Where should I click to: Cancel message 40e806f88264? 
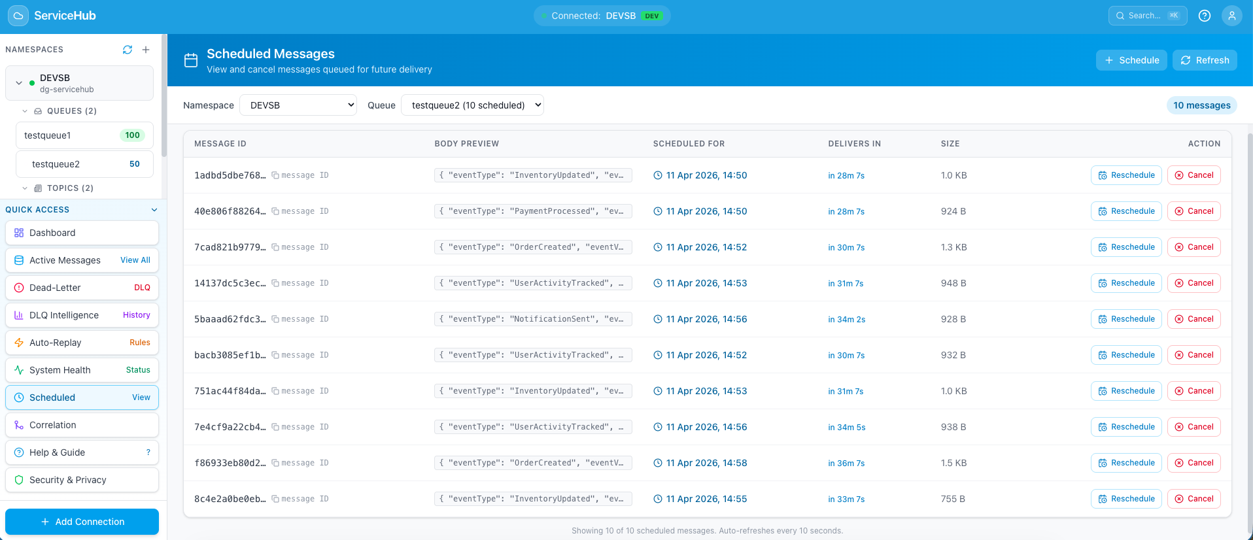click(x=1194, y=211)
